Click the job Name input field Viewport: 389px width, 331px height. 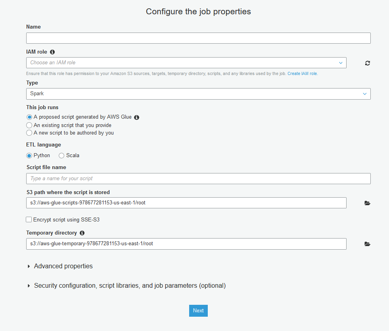pos(198,38)
